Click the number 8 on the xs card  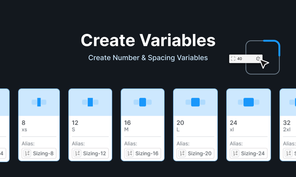[x=24, y=123]
